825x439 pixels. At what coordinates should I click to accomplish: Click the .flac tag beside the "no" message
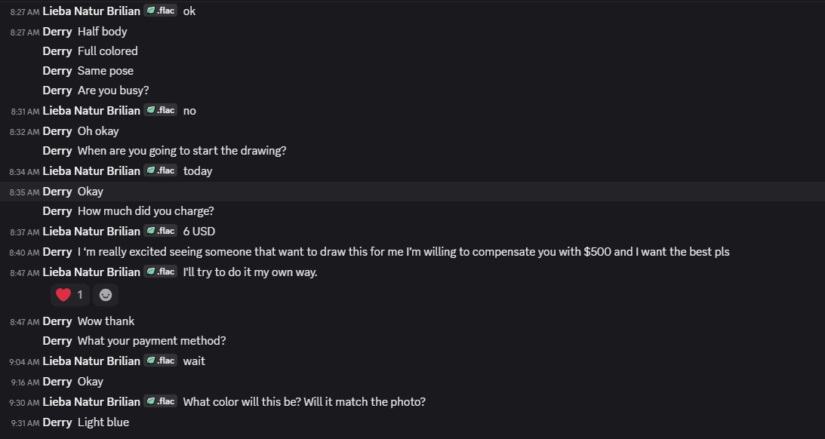point(161,110)
